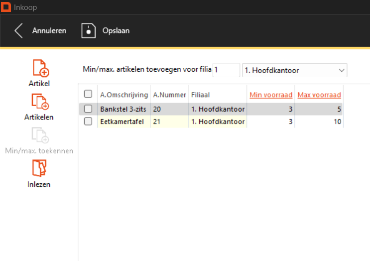Sort by Min voorraad column header

coord(270,95)
